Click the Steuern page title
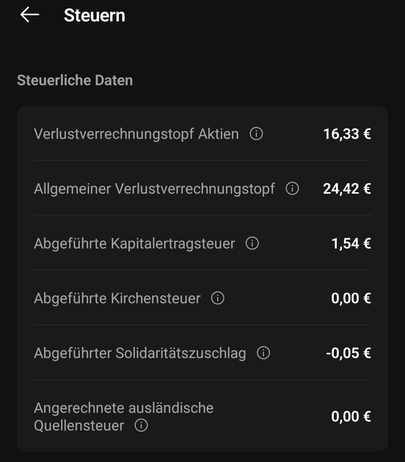Image resolution: width=405 pixels, height=462 pixels. 94,15
